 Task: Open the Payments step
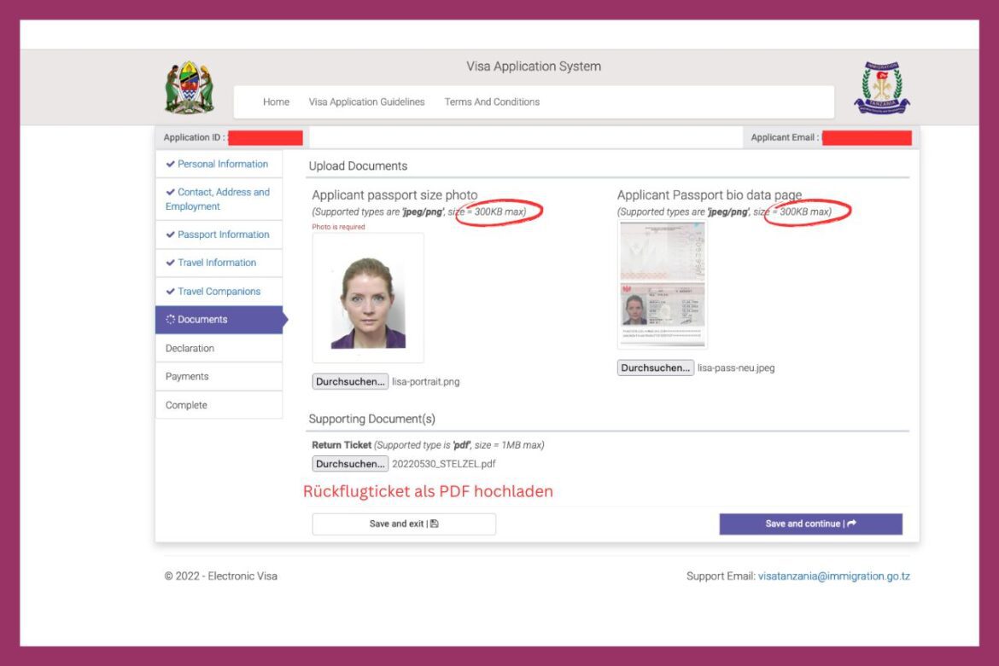point(219,377)
